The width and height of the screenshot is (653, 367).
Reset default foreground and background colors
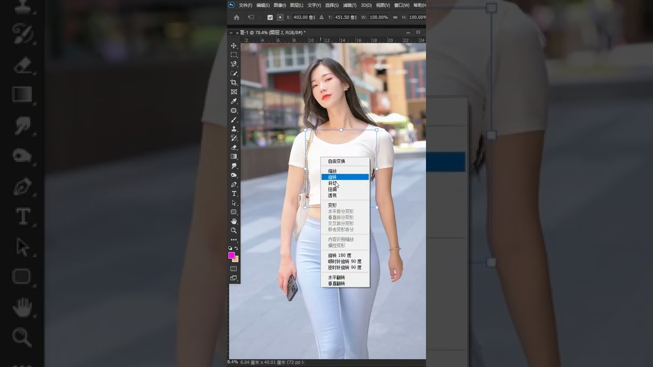(x=230, y=248)
